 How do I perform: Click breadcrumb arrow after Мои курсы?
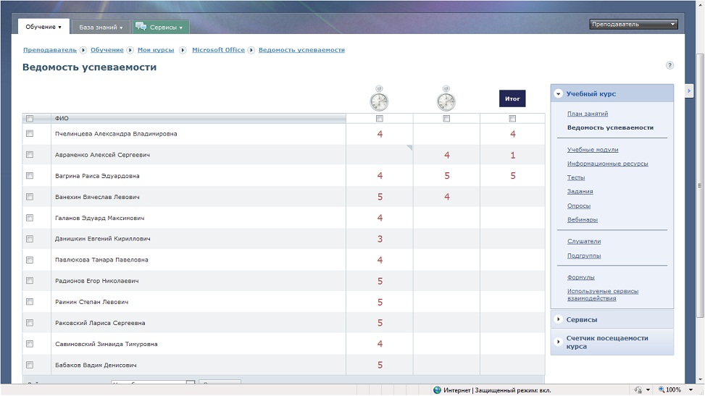coord(183,51)
